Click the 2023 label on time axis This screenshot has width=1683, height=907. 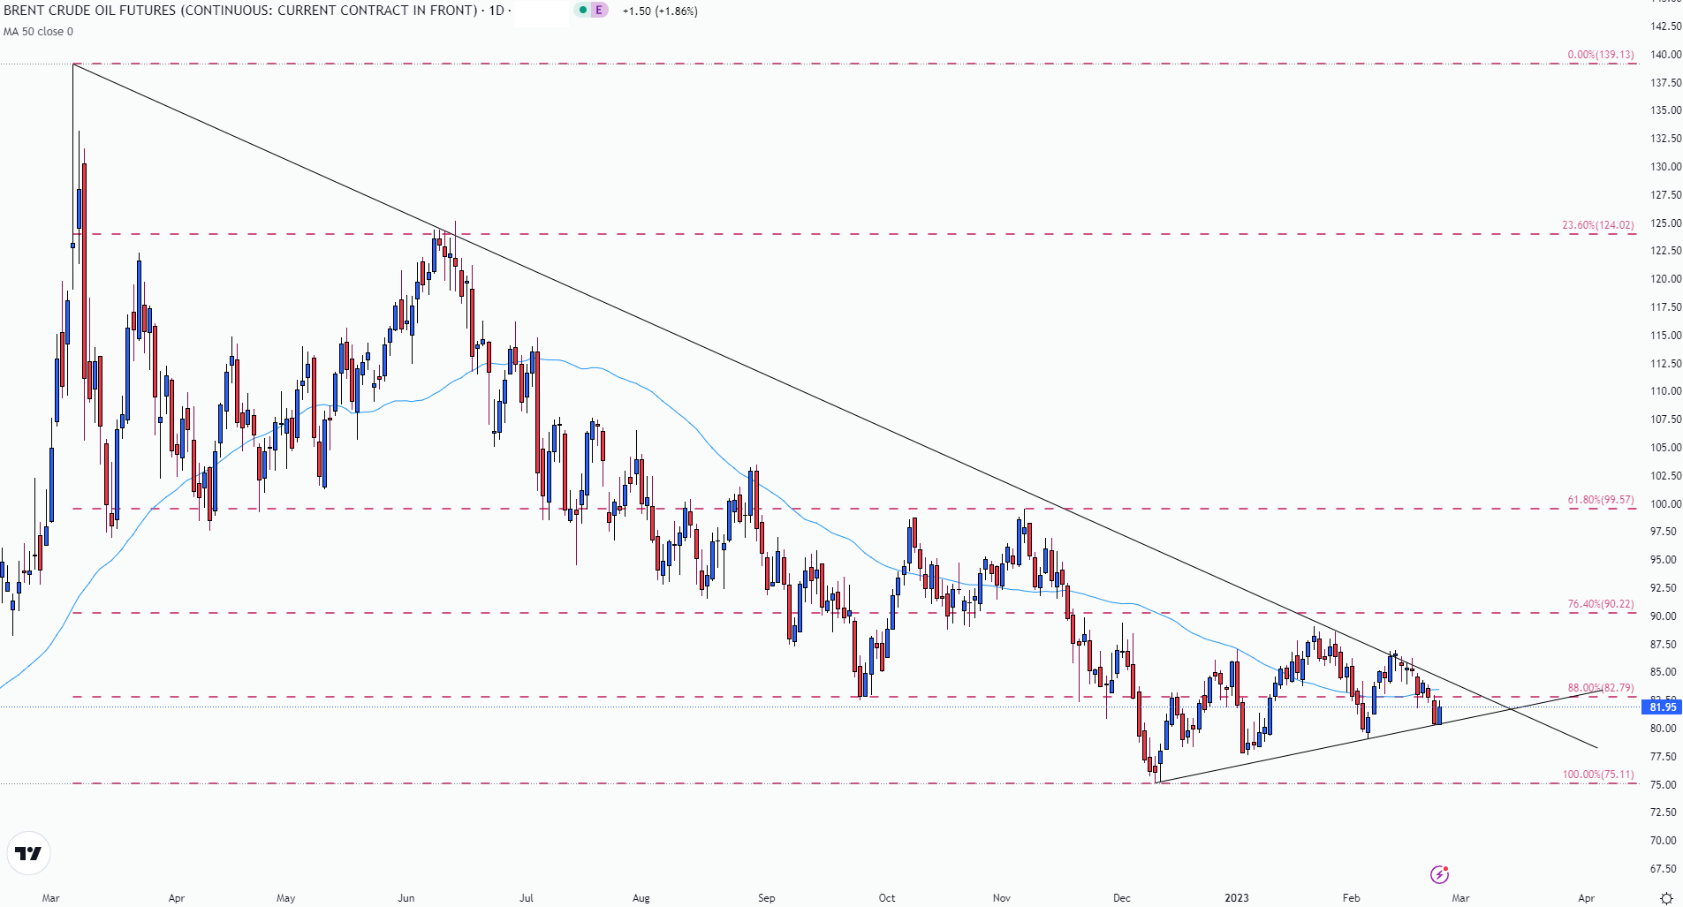pyautogui.click(x=1237, y=898)
